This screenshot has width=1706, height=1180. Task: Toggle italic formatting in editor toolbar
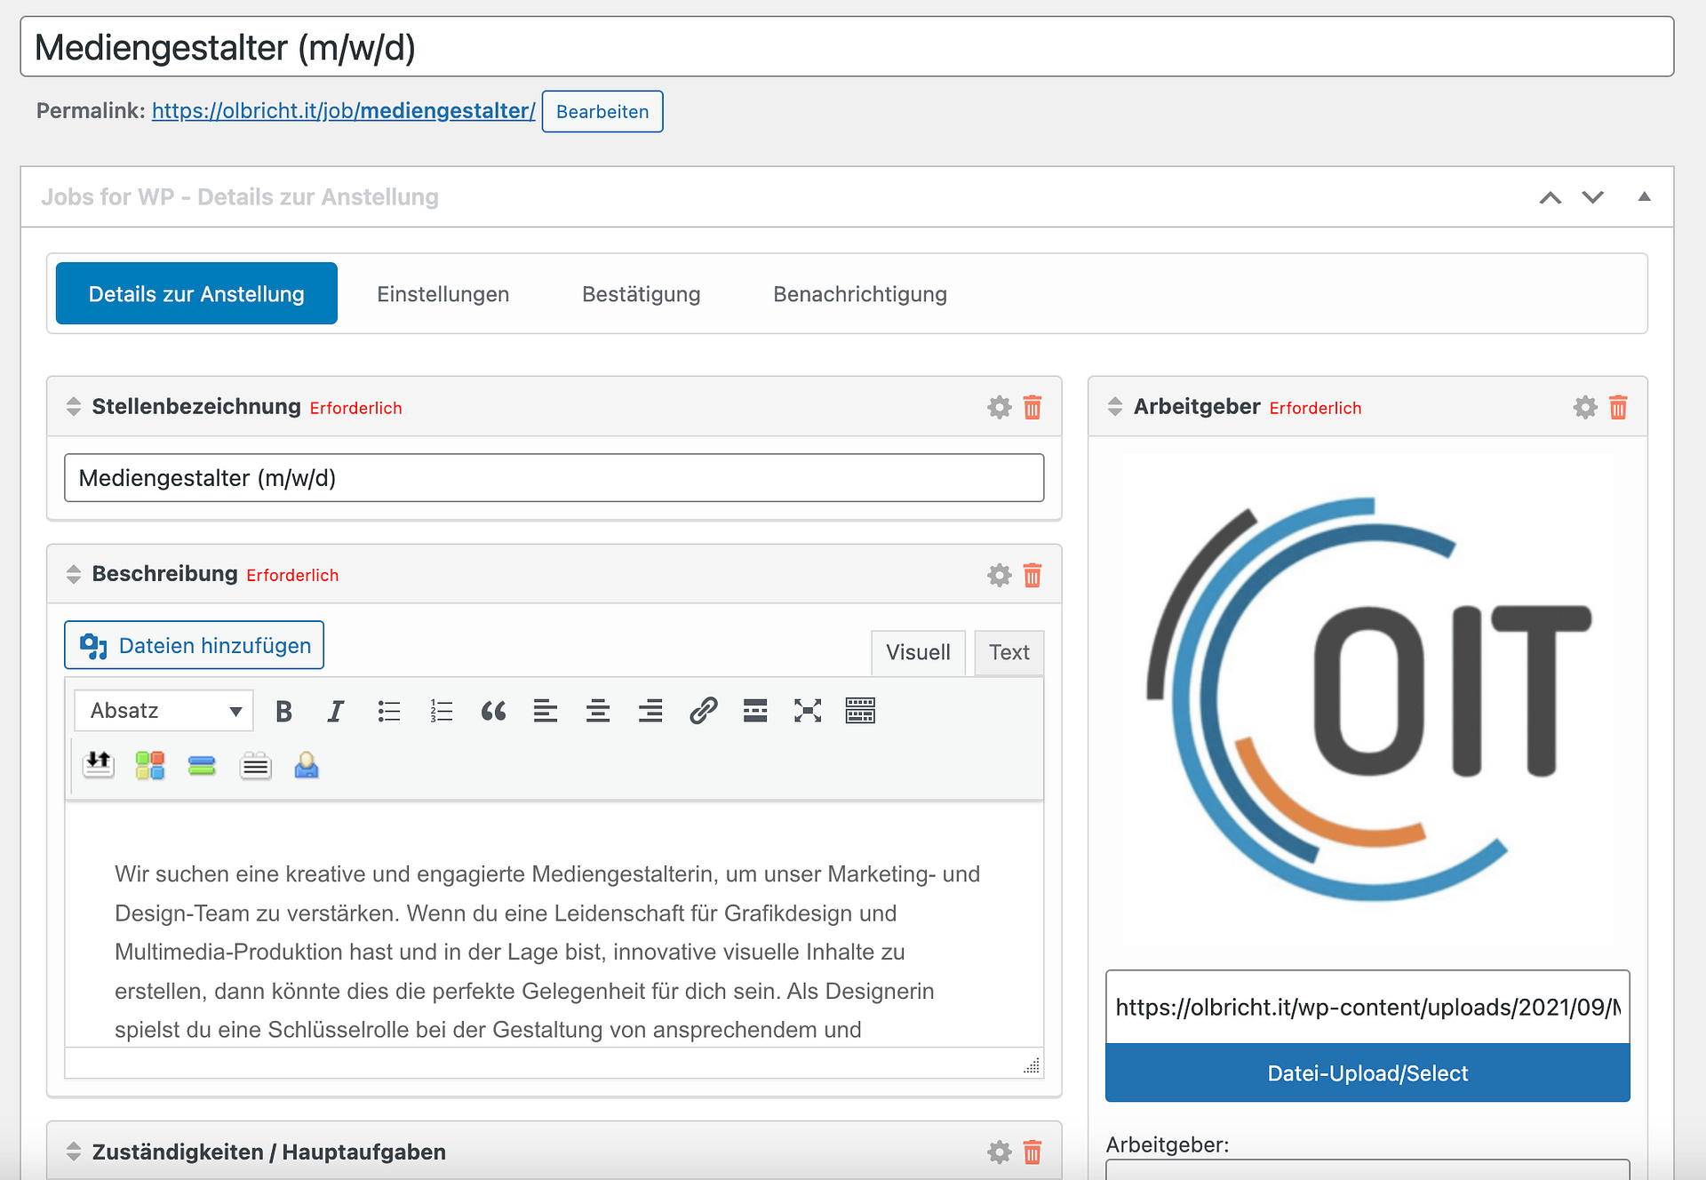[x=336, y=711]
